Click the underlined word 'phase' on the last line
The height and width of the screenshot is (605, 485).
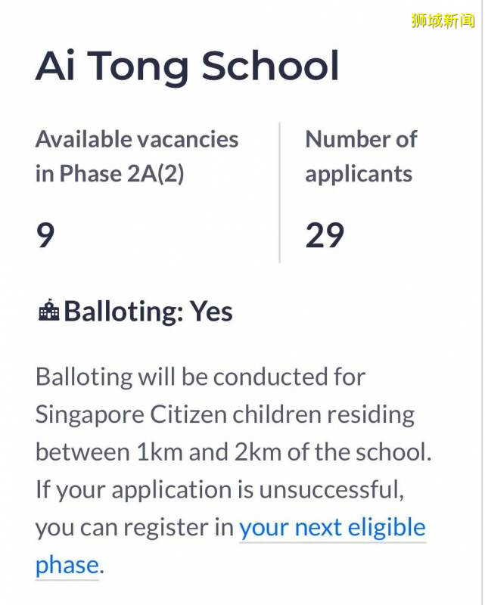point(67,565)
